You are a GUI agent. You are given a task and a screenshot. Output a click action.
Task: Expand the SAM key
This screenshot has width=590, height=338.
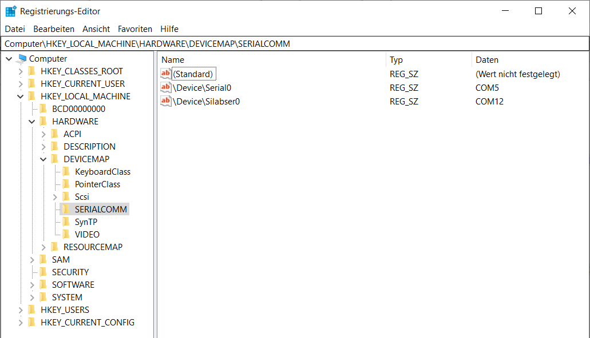32,260
